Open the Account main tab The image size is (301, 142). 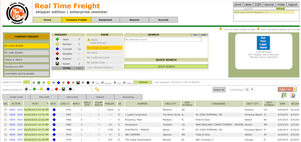163,20
